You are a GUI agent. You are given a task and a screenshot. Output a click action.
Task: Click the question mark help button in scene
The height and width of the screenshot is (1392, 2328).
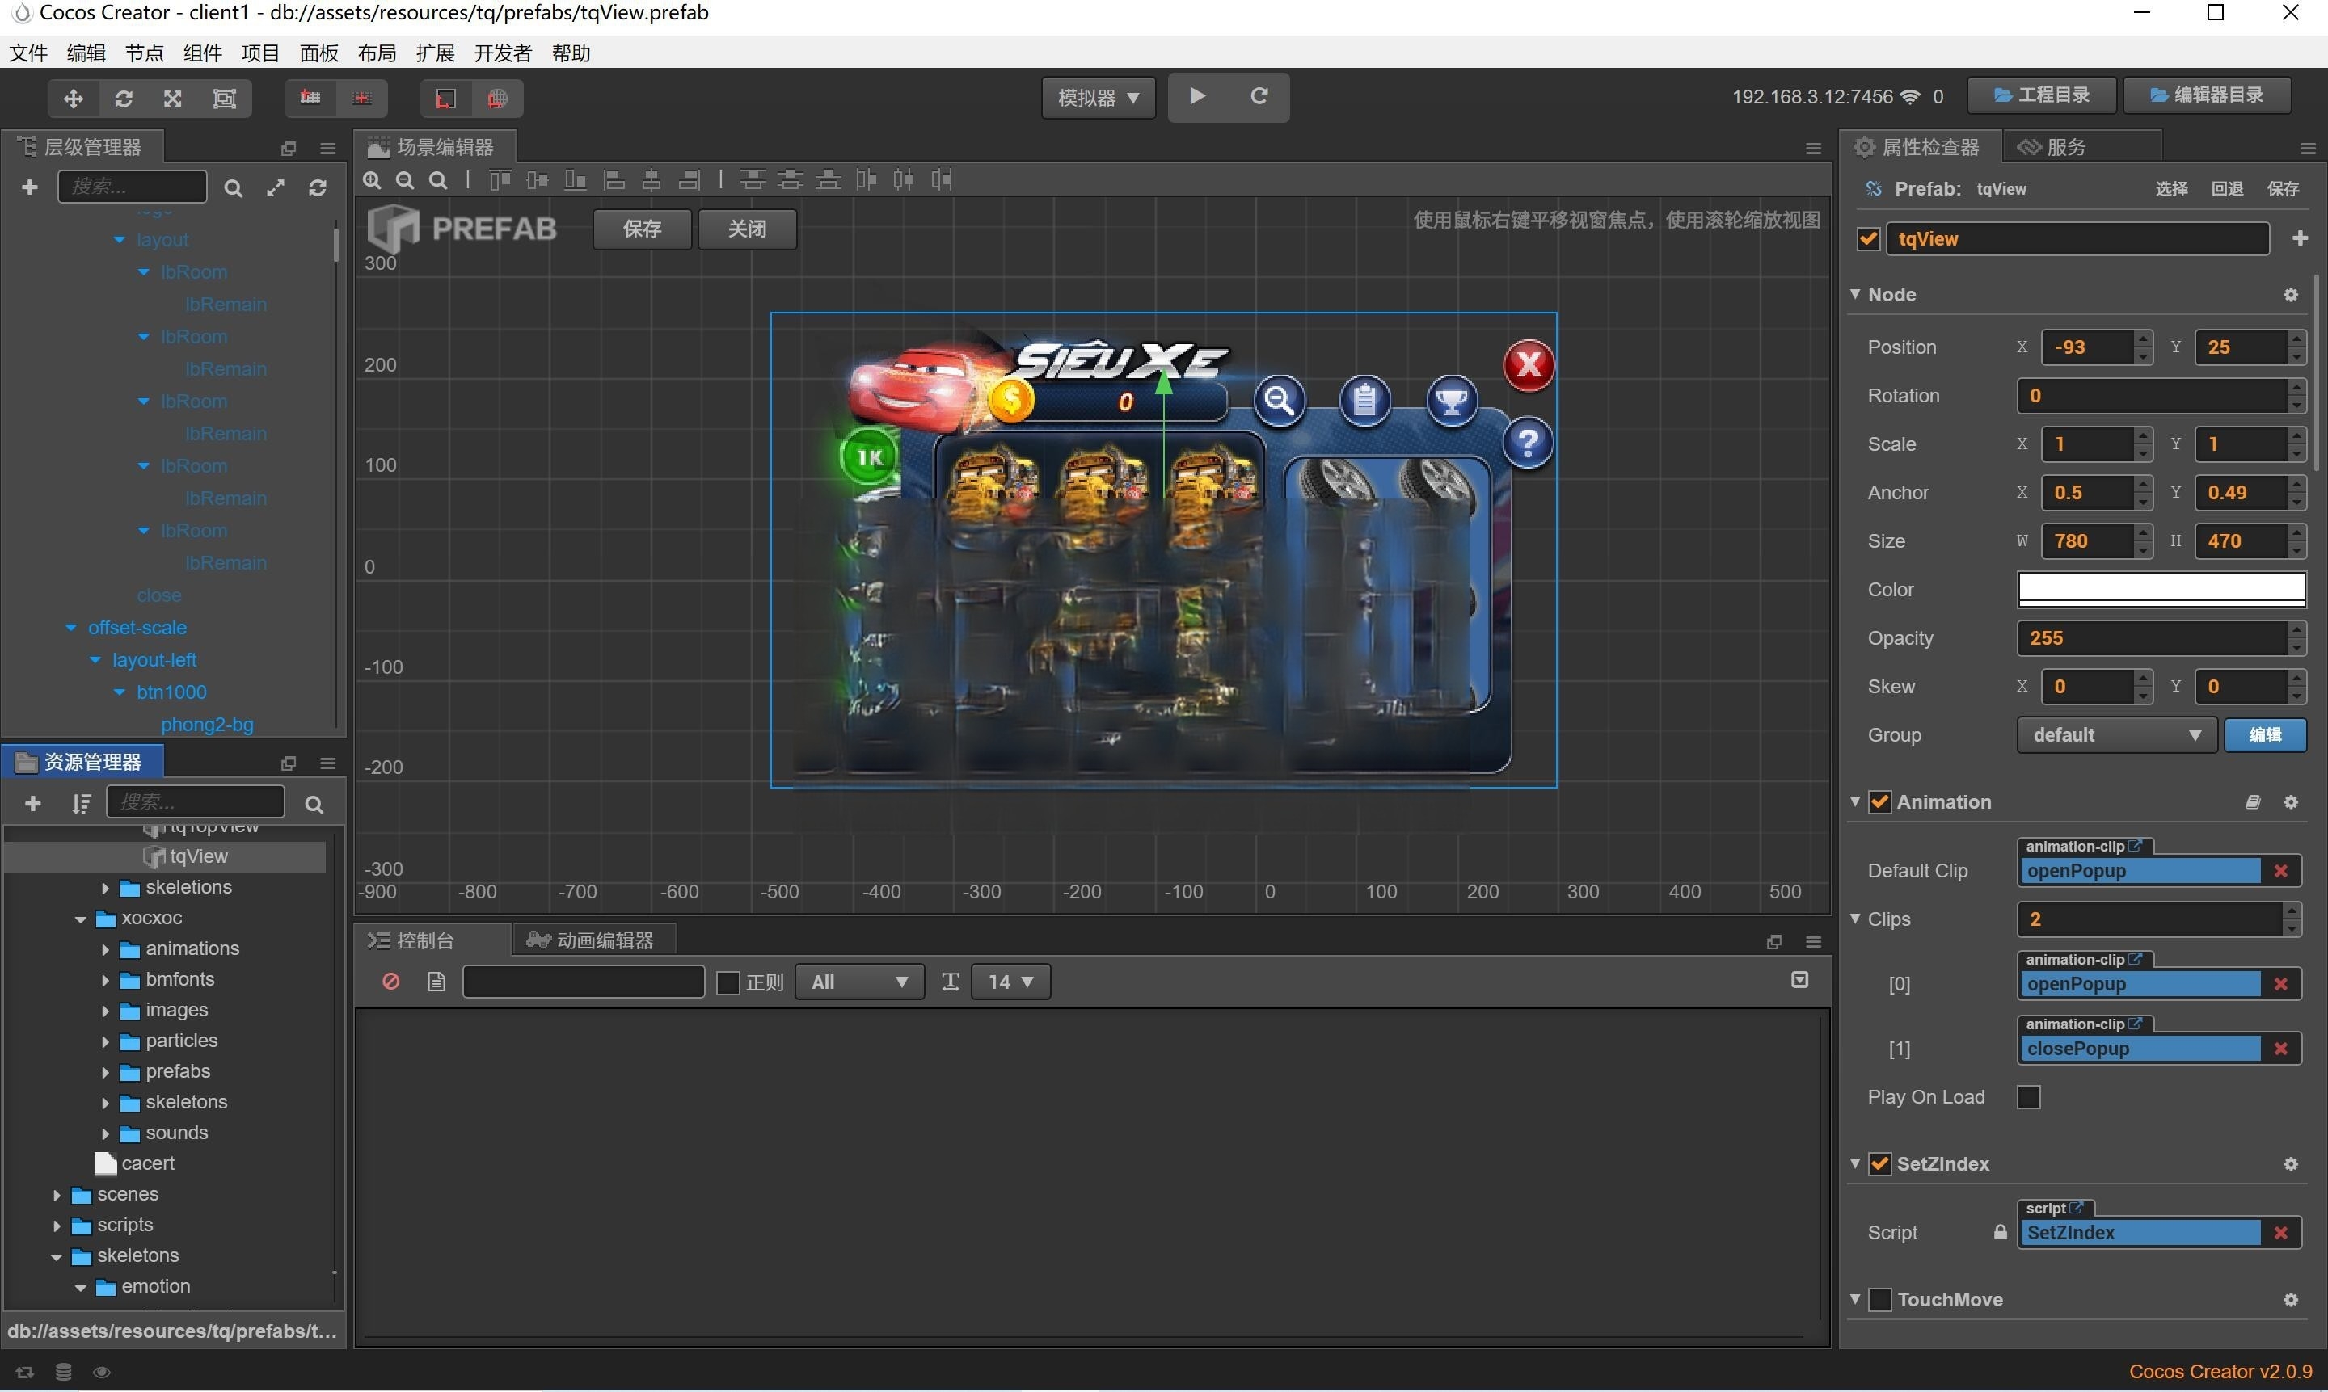click(1528, 443)
